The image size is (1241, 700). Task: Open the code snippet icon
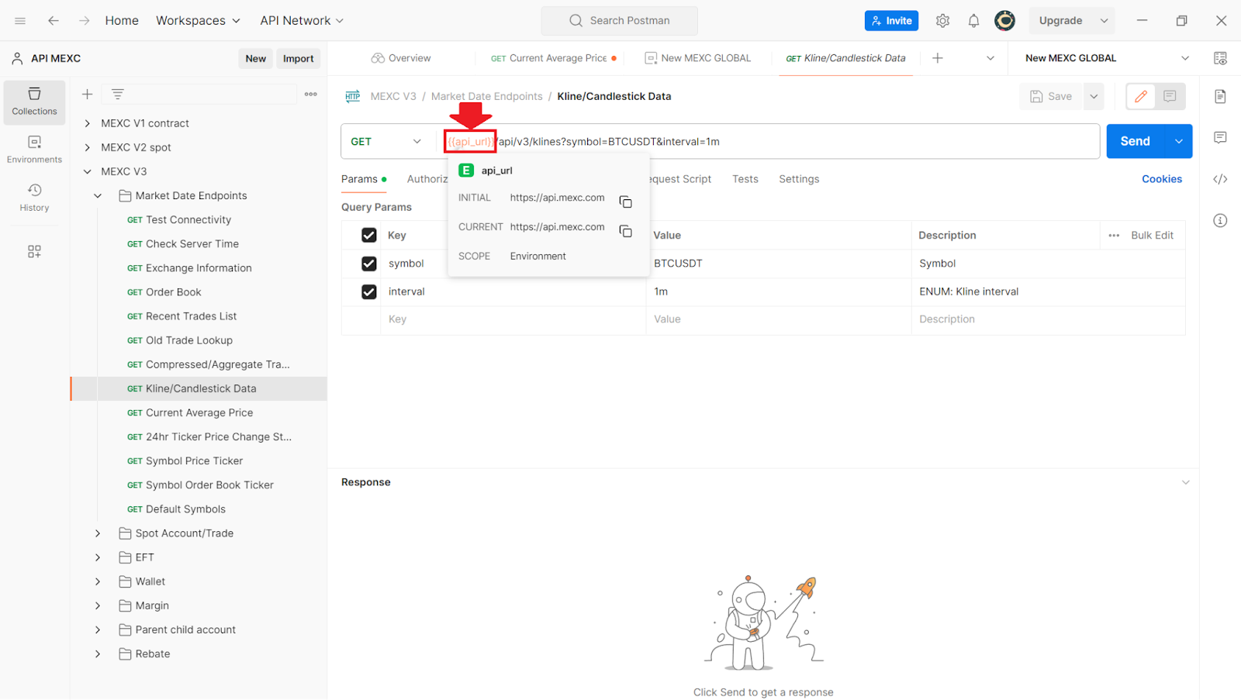[x=1220, y=179]
